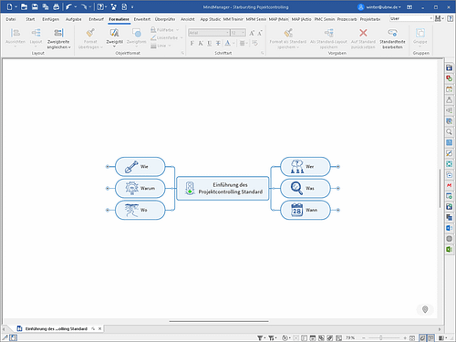Click traffic light icon on central topic
The image size is (456, 342).
click(190, 188)
